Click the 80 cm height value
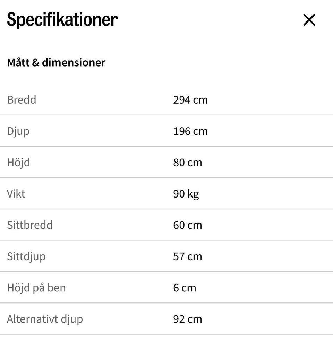This screenshot has height=351, width=333. point(187,163)
